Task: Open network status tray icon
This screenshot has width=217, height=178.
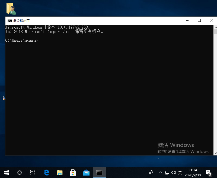Action: click(x=167, y=173)
